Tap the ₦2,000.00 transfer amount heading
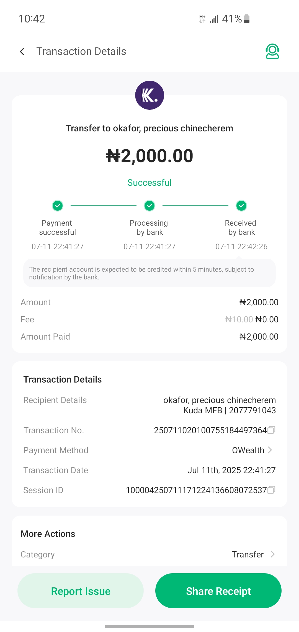The width and height of the screenshot is (299, 632). pos(149,156)
